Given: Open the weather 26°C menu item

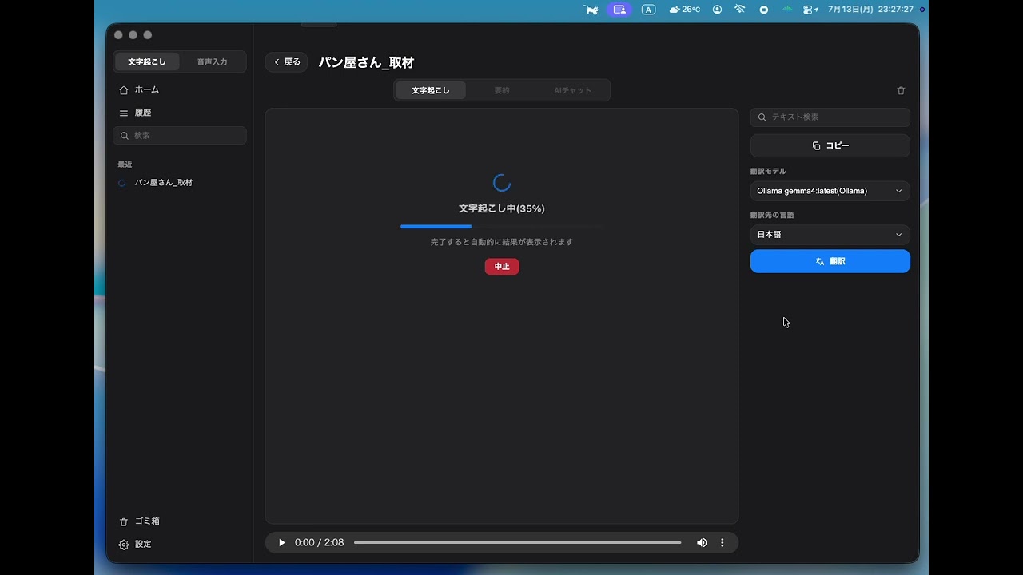Looking at the screenshot, I should (685, 10).
